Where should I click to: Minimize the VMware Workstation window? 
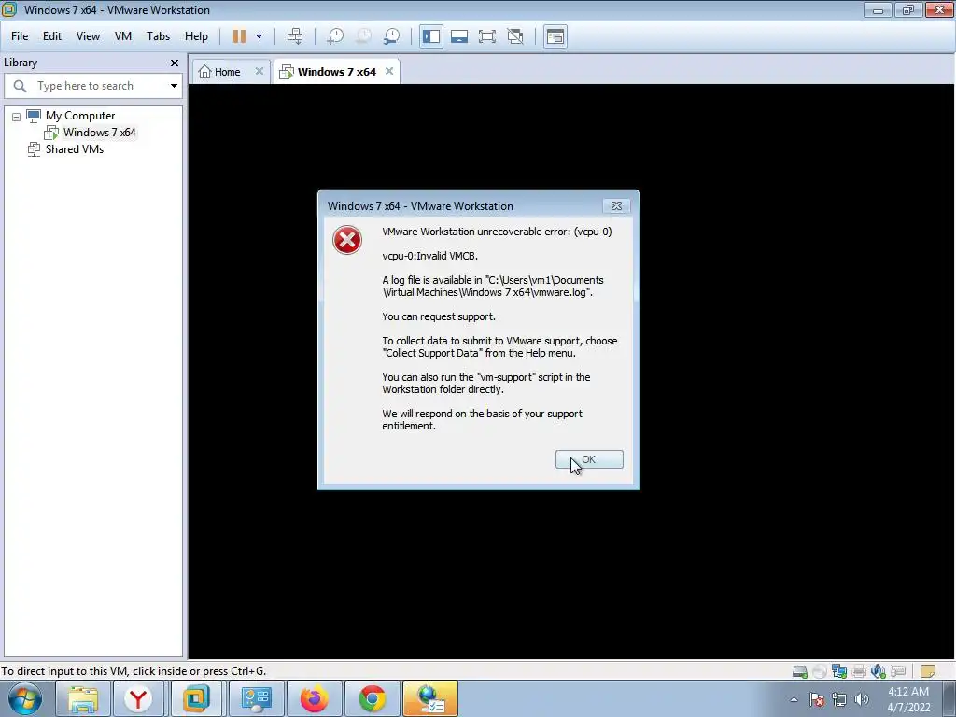click(x=878, y=9)
